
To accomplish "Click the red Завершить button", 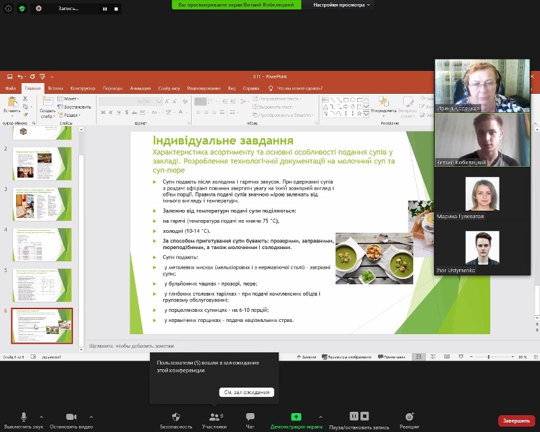I will click(516, 421).
